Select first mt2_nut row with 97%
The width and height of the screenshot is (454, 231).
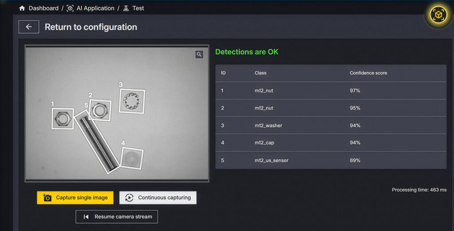coord(330,91)
